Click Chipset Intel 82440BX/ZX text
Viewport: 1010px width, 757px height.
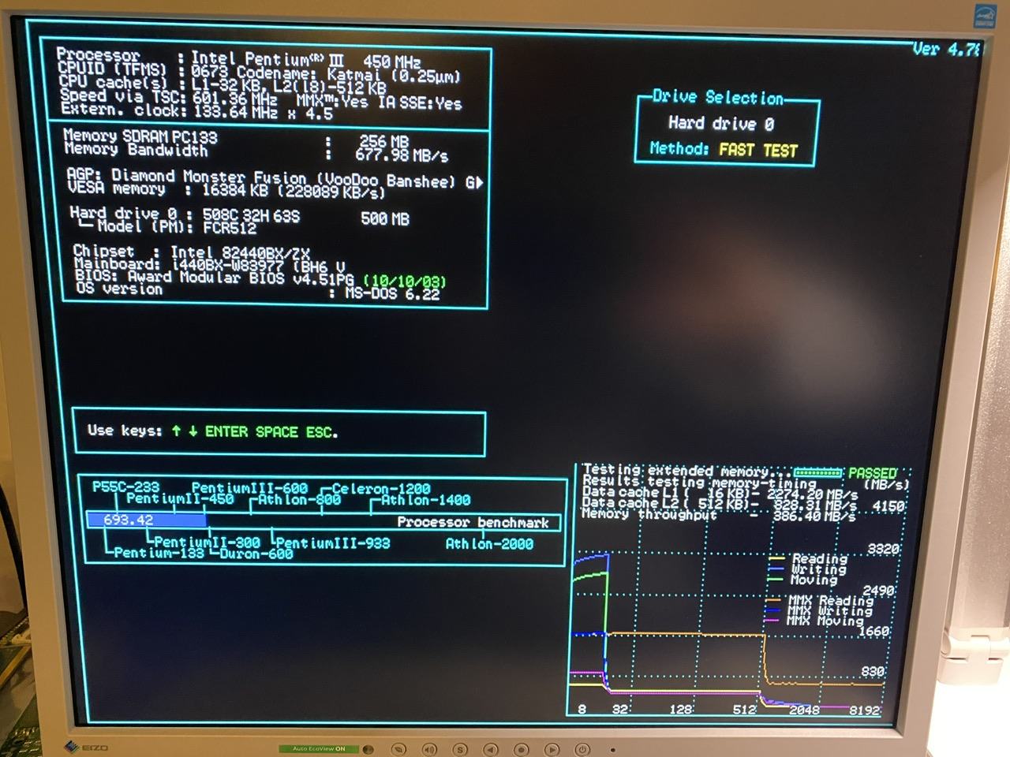point(192,252)
